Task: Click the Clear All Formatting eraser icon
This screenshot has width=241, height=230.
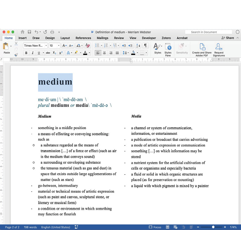Action: tap(88, 45)
